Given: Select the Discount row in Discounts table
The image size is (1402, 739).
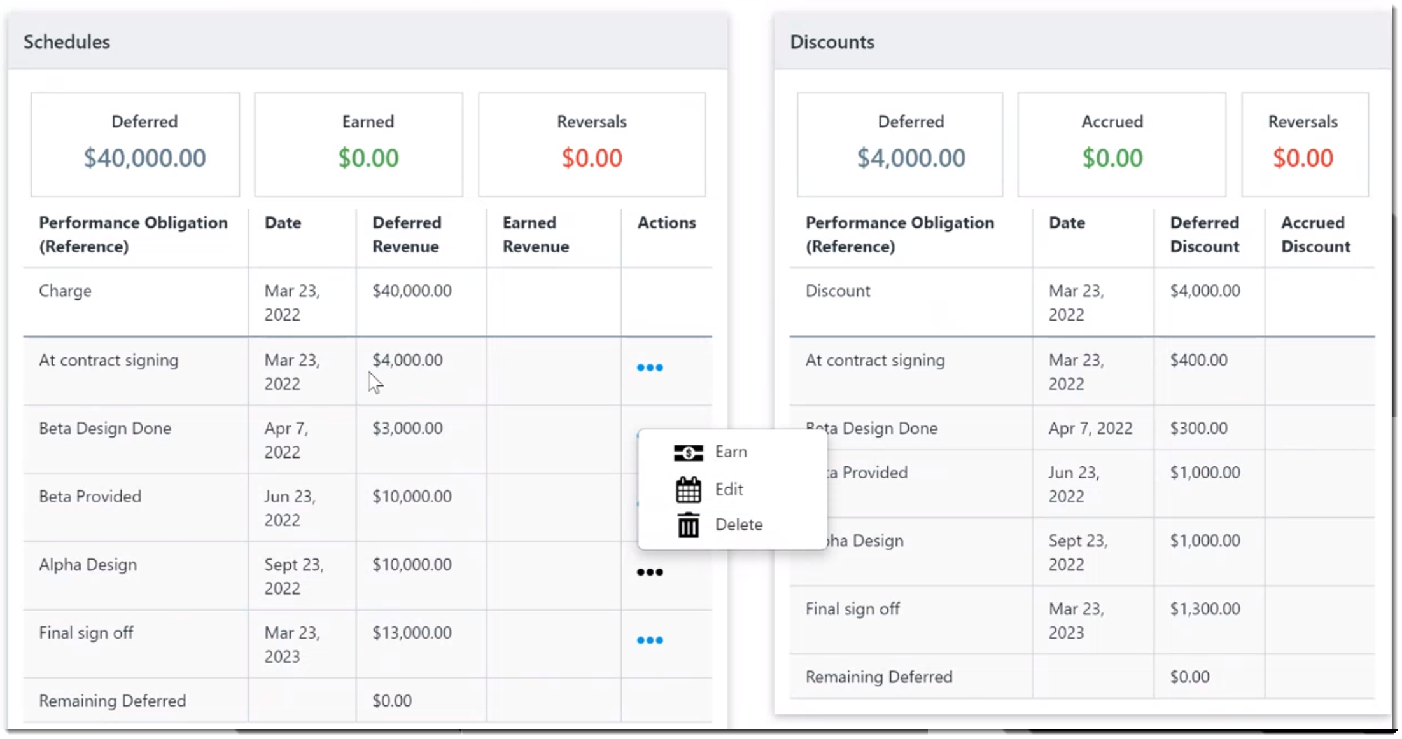Looking at the screenshot, I should [1082, 302].
